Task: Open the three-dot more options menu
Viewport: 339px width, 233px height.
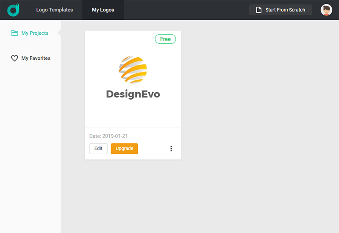Action: point(171,149)
